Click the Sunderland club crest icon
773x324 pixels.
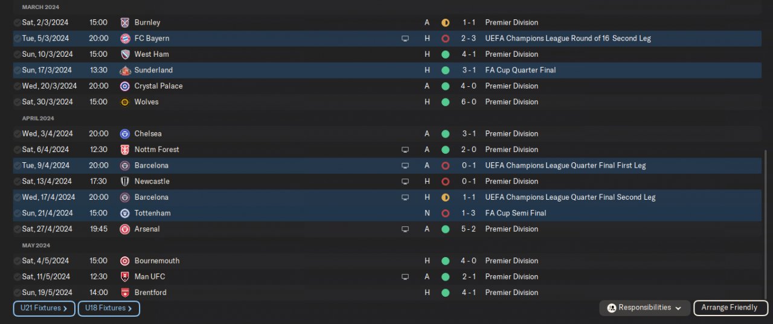click(125, 71)
